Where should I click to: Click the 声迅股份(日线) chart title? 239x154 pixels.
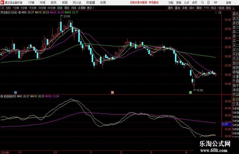pos(9,12)
